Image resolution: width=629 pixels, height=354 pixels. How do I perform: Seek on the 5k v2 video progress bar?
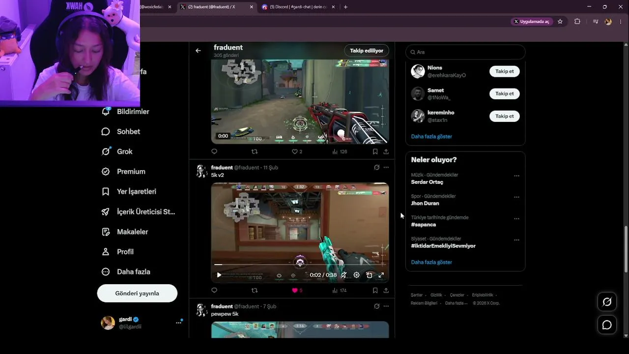[300, 265]
